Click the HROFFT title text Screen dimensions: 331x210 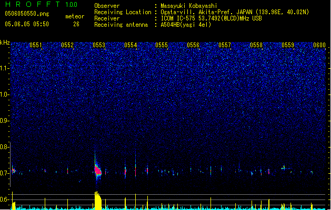click(33, 4)
